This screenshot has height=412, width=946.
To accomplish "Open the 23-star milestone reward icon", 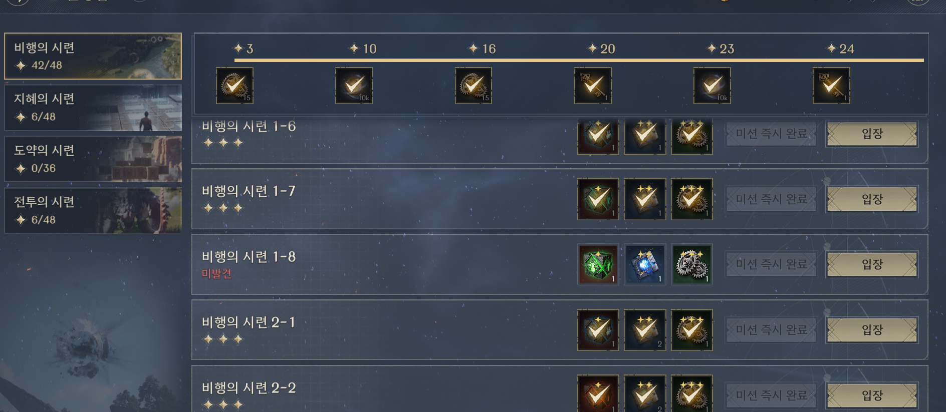I will click(x=712, y=86).
